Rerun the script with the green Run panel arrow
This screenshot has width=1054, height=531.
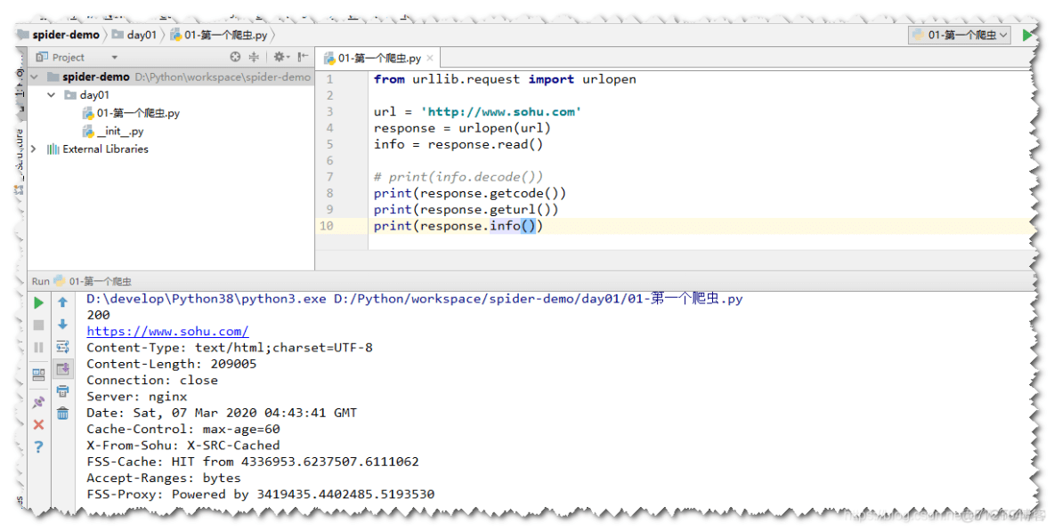[39, 302]
